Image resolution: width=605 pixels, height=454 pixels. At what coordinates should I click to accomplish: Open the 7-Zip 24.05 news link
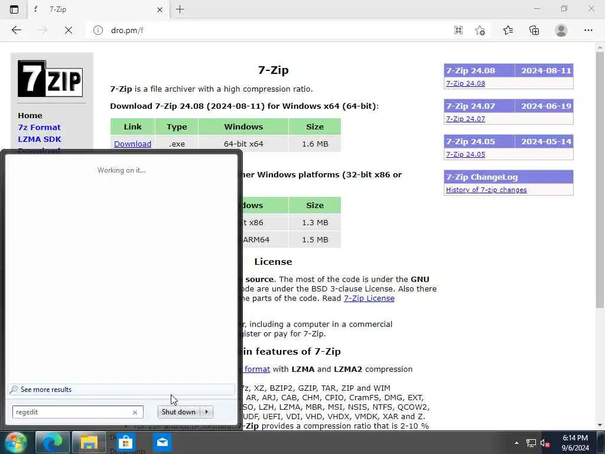[466, 154]
